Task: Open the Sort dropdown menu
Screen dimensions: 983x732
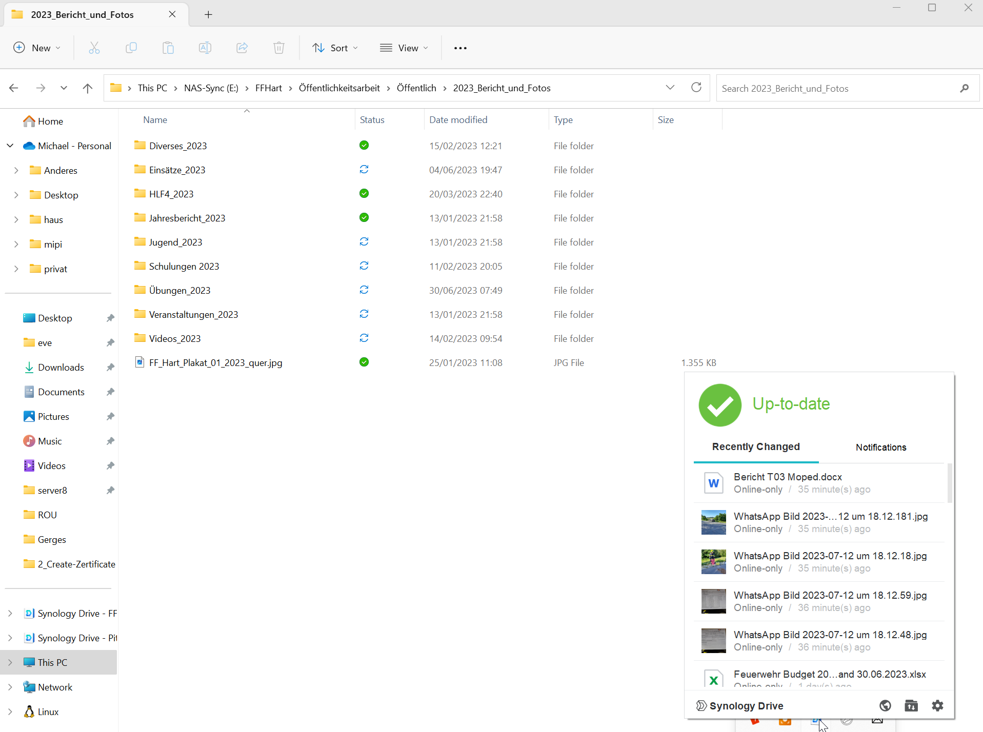Action: click(335, 48)
